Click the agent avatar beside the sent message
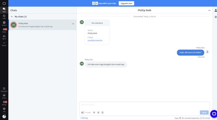This screenshot has width=217, height=120. [x=207, y=52]
